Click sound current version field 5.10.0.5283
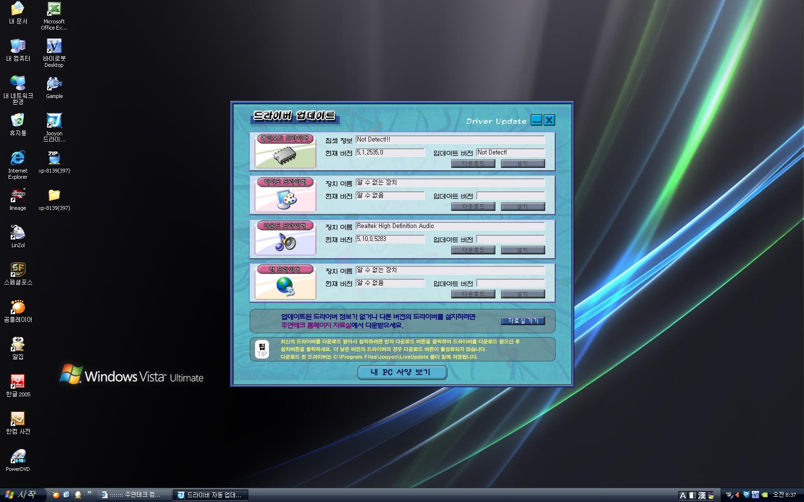804x502 pixels. [390, 239]
